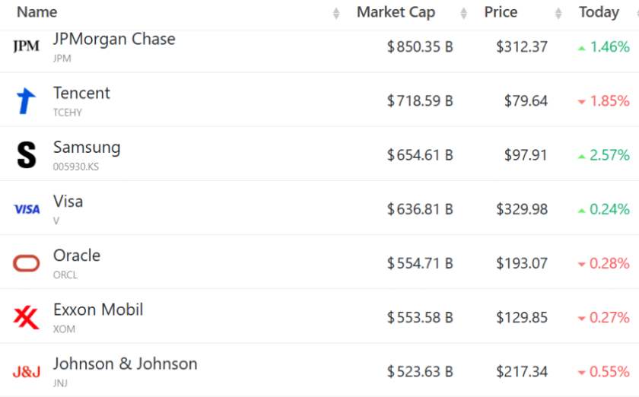Image resolution: width=639 pixels, height=397 pixels.
Task: Click the Exxon Mobil logo icon
Action: point(27,317)
